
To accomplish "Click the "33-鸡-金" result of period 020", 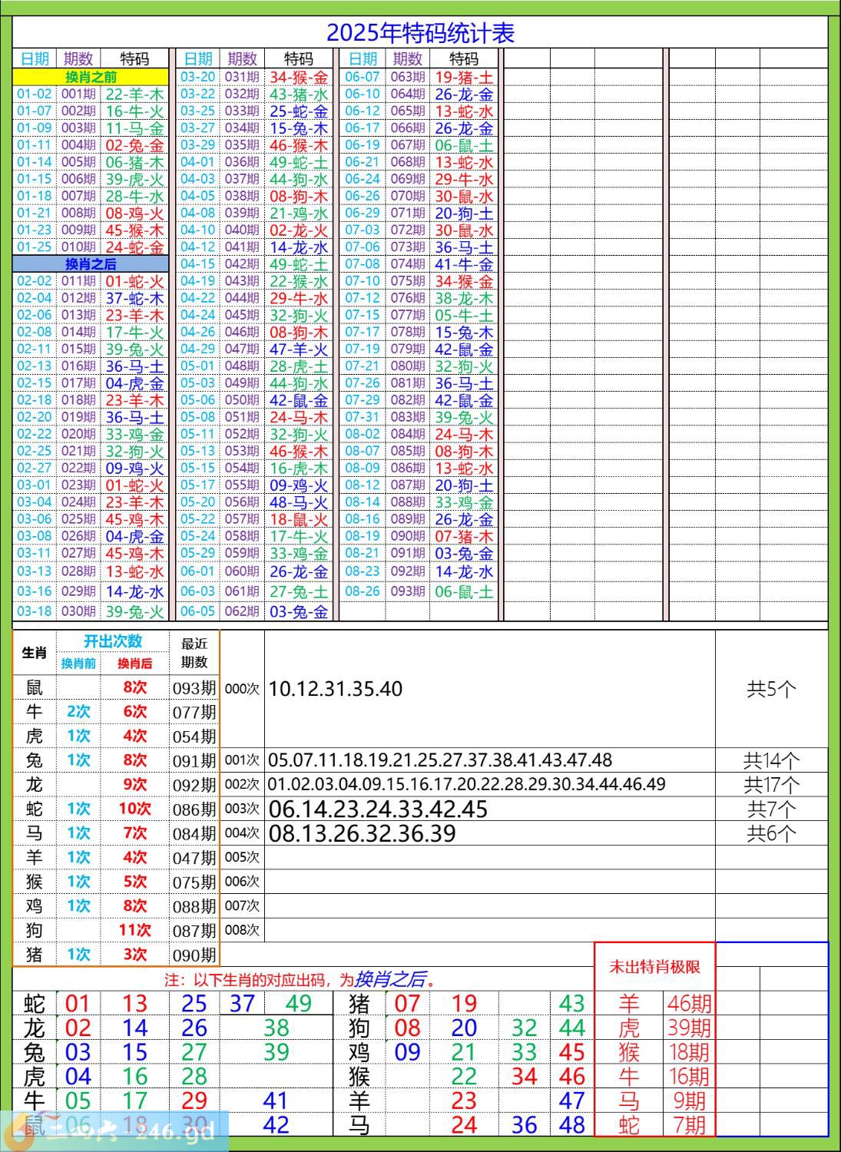I will coord(134,434).
